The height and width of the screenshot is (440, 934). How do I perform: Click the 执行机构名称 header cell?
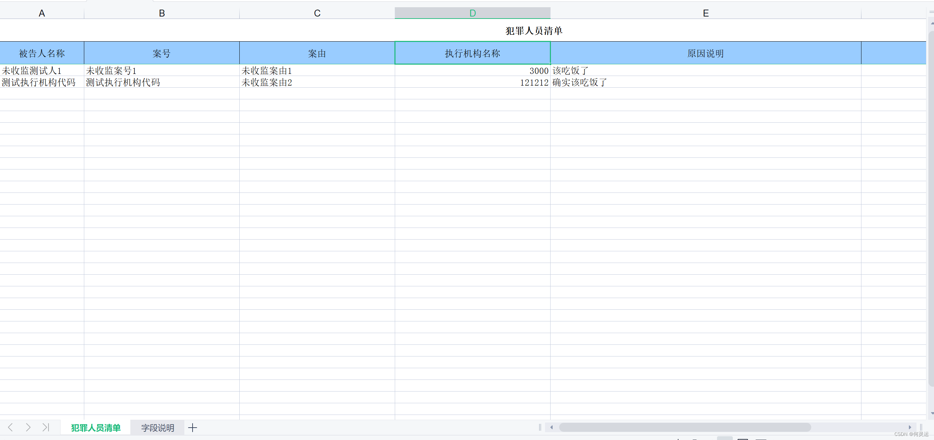[x=472, y=53]
